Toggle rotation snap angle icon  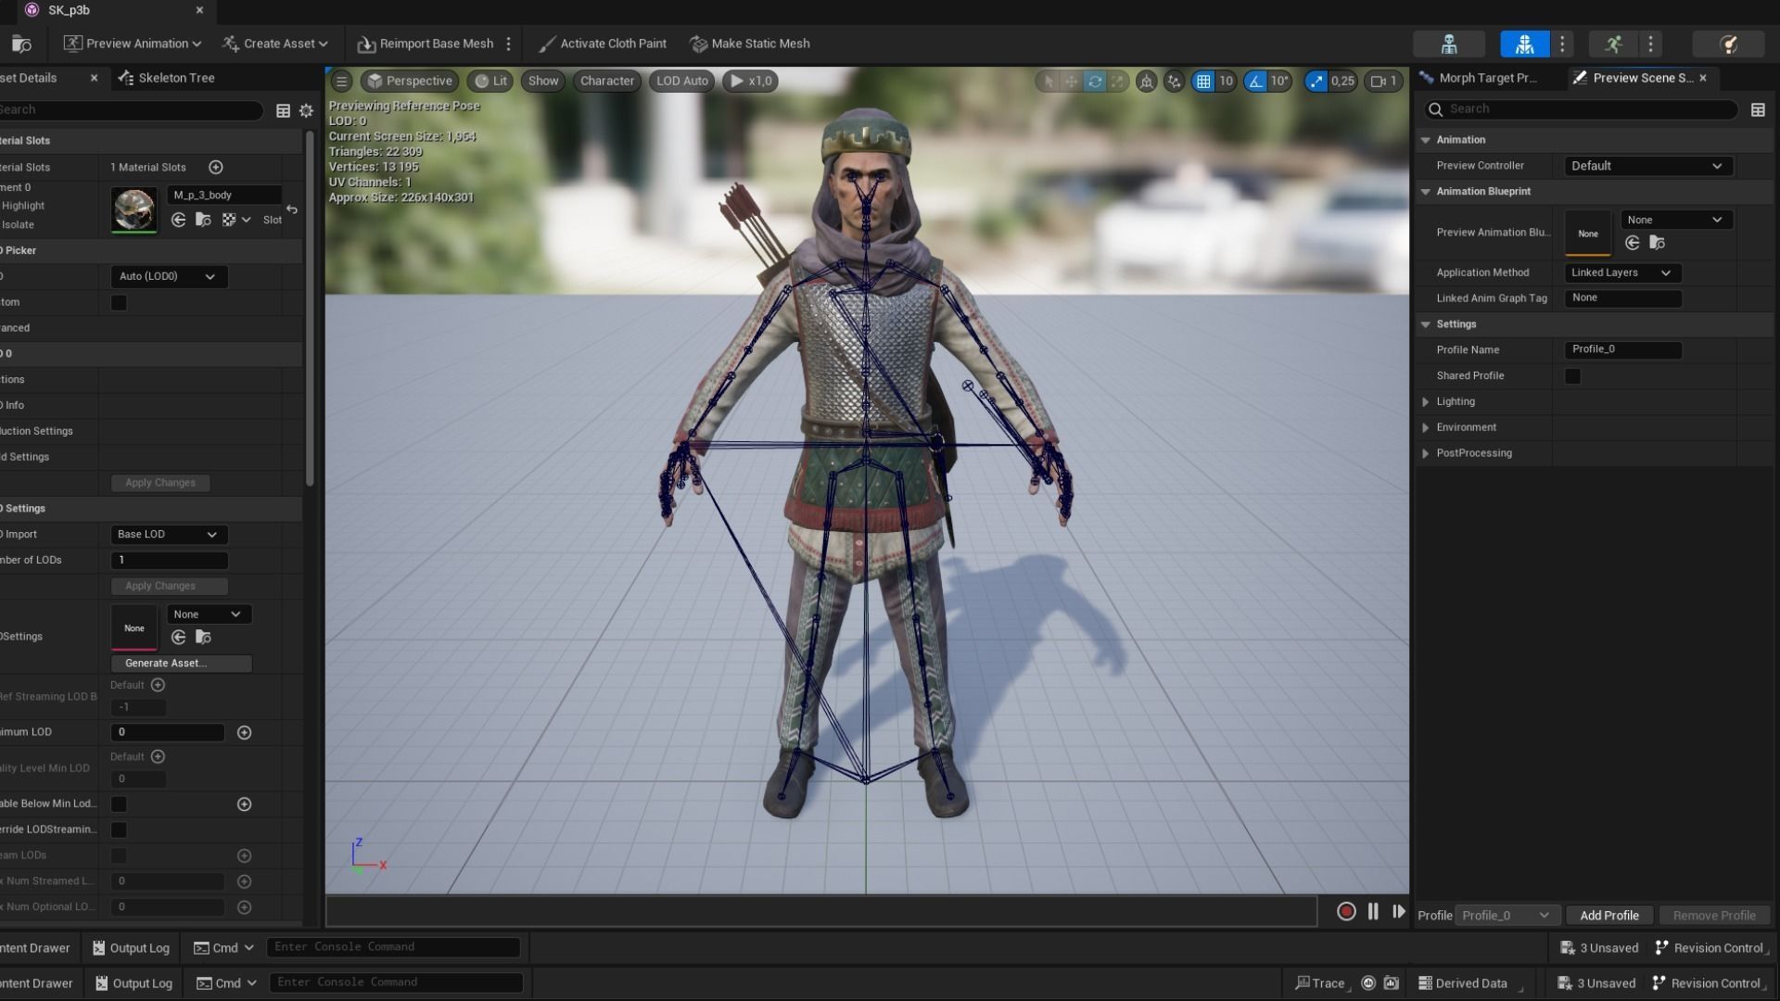[1255, 82]
